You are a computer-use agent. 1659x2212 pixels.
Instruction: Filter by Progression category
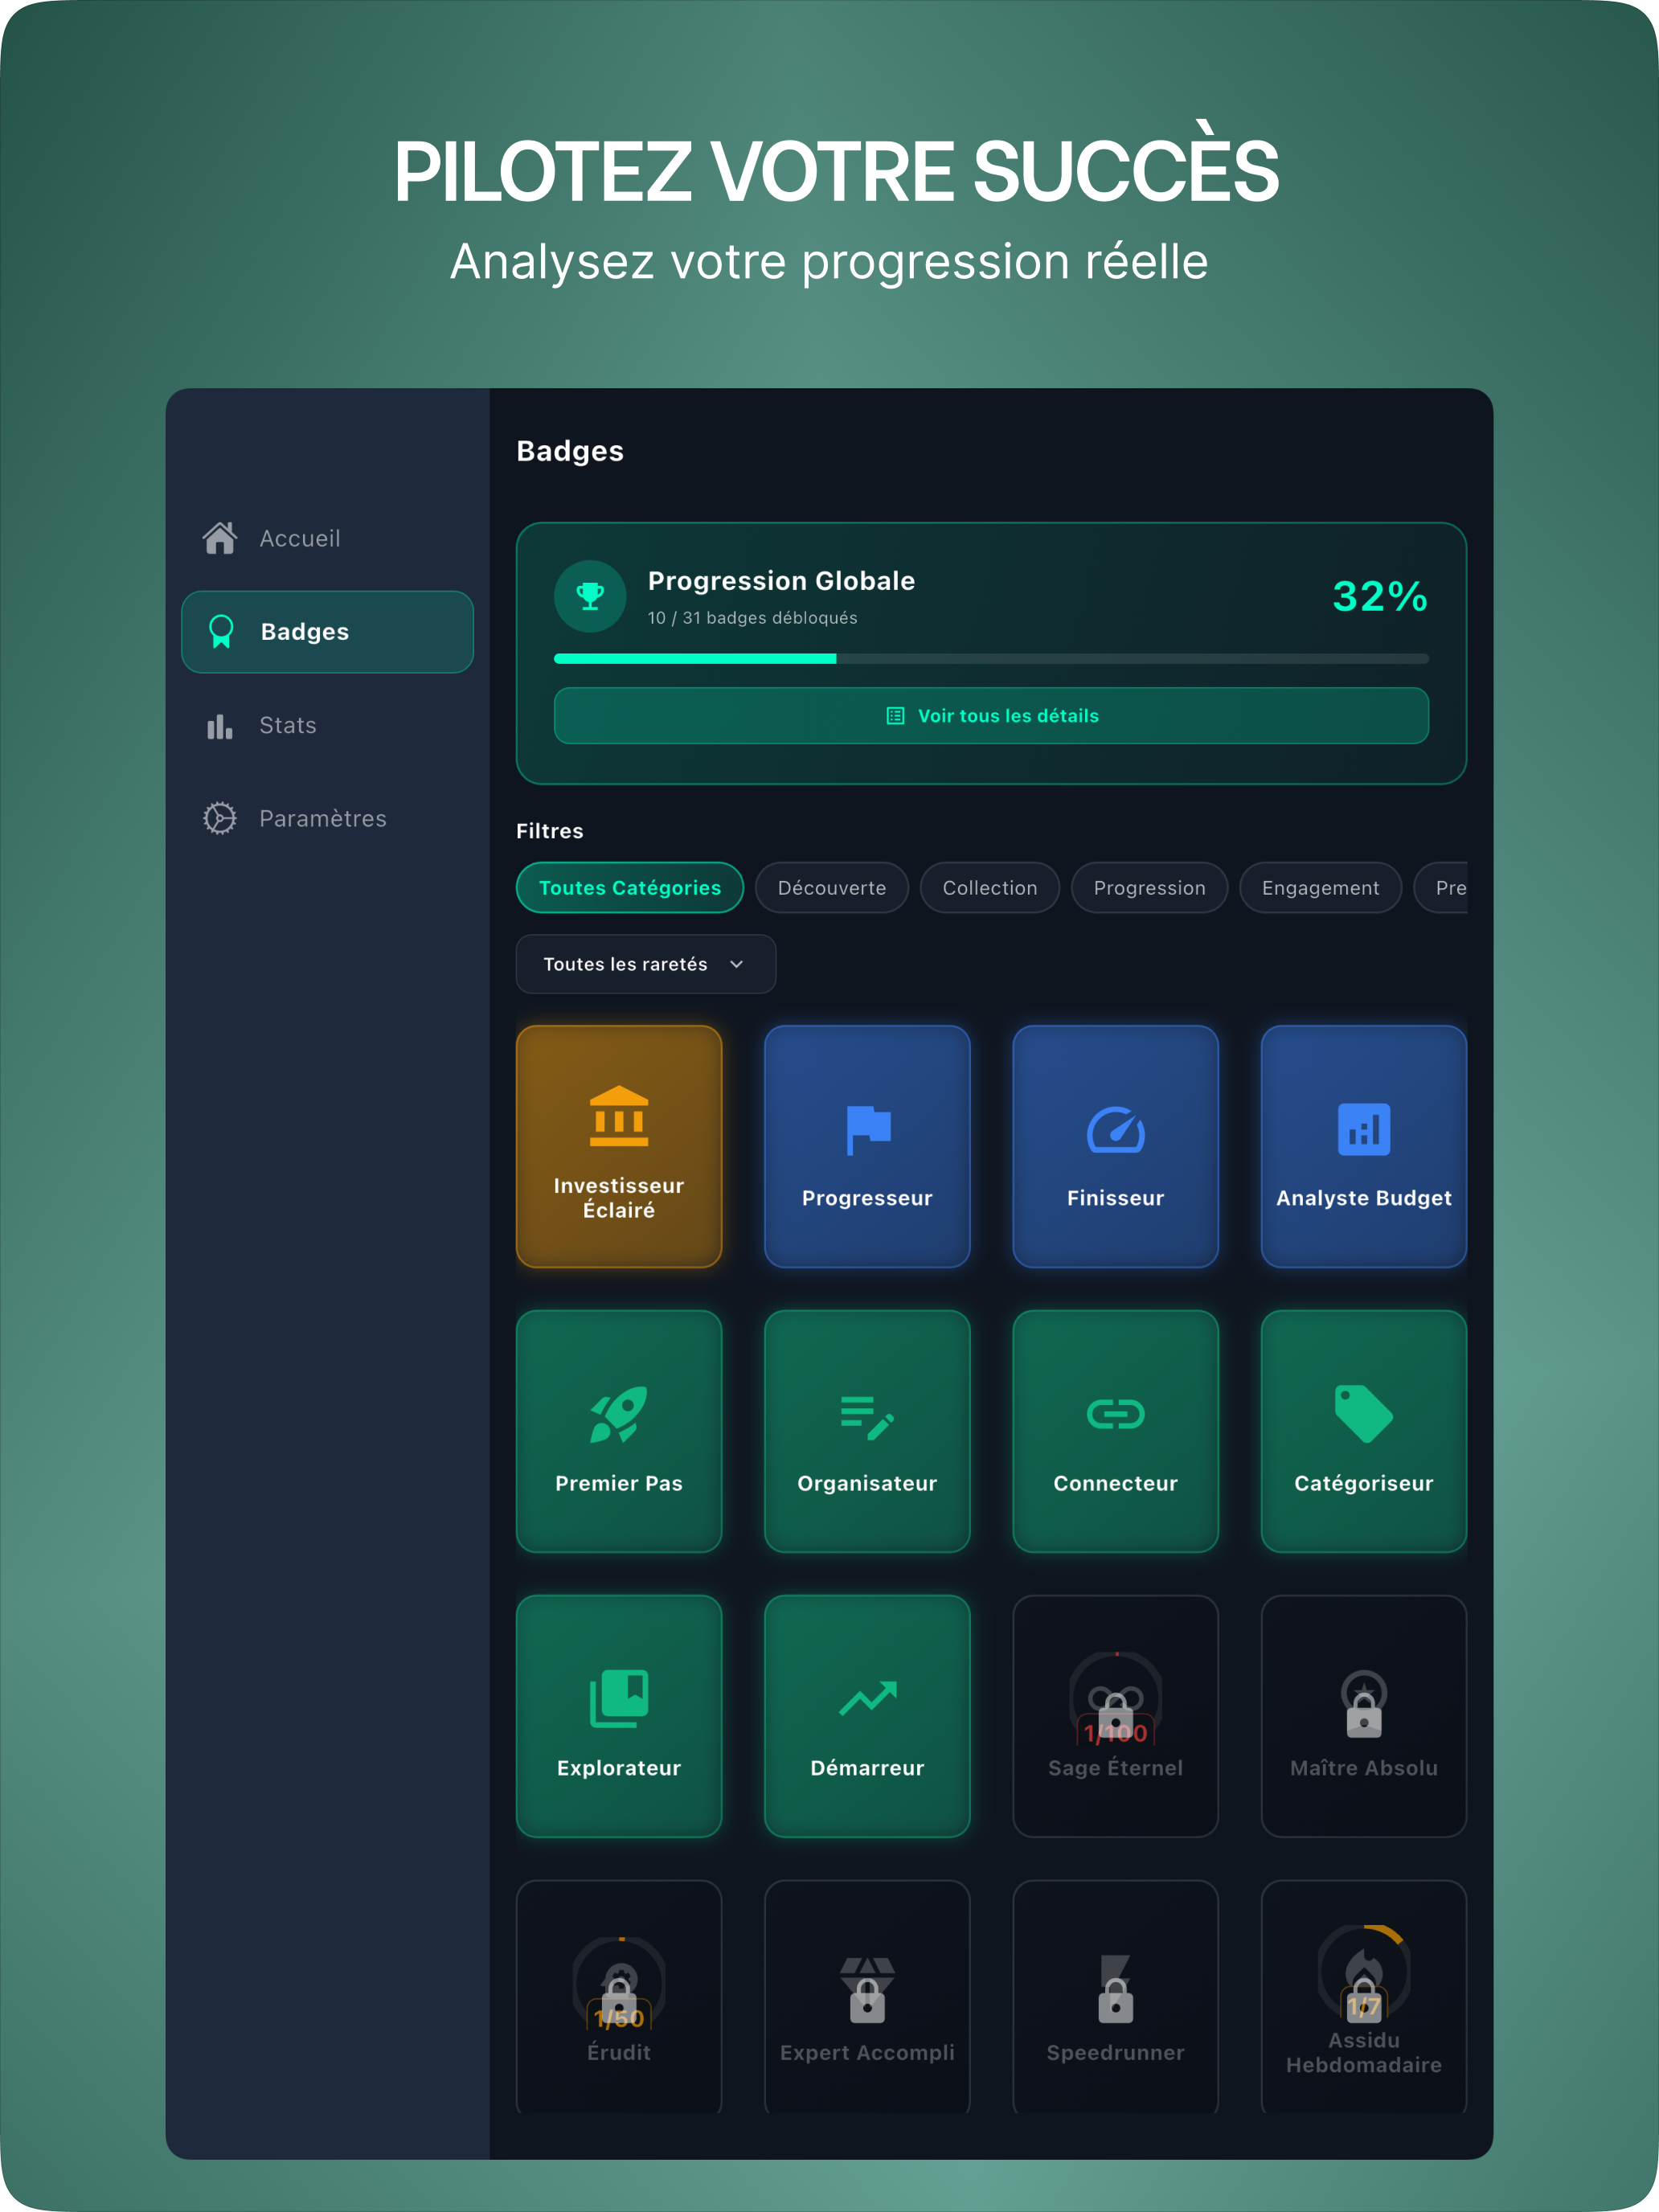coord(1150,888)
